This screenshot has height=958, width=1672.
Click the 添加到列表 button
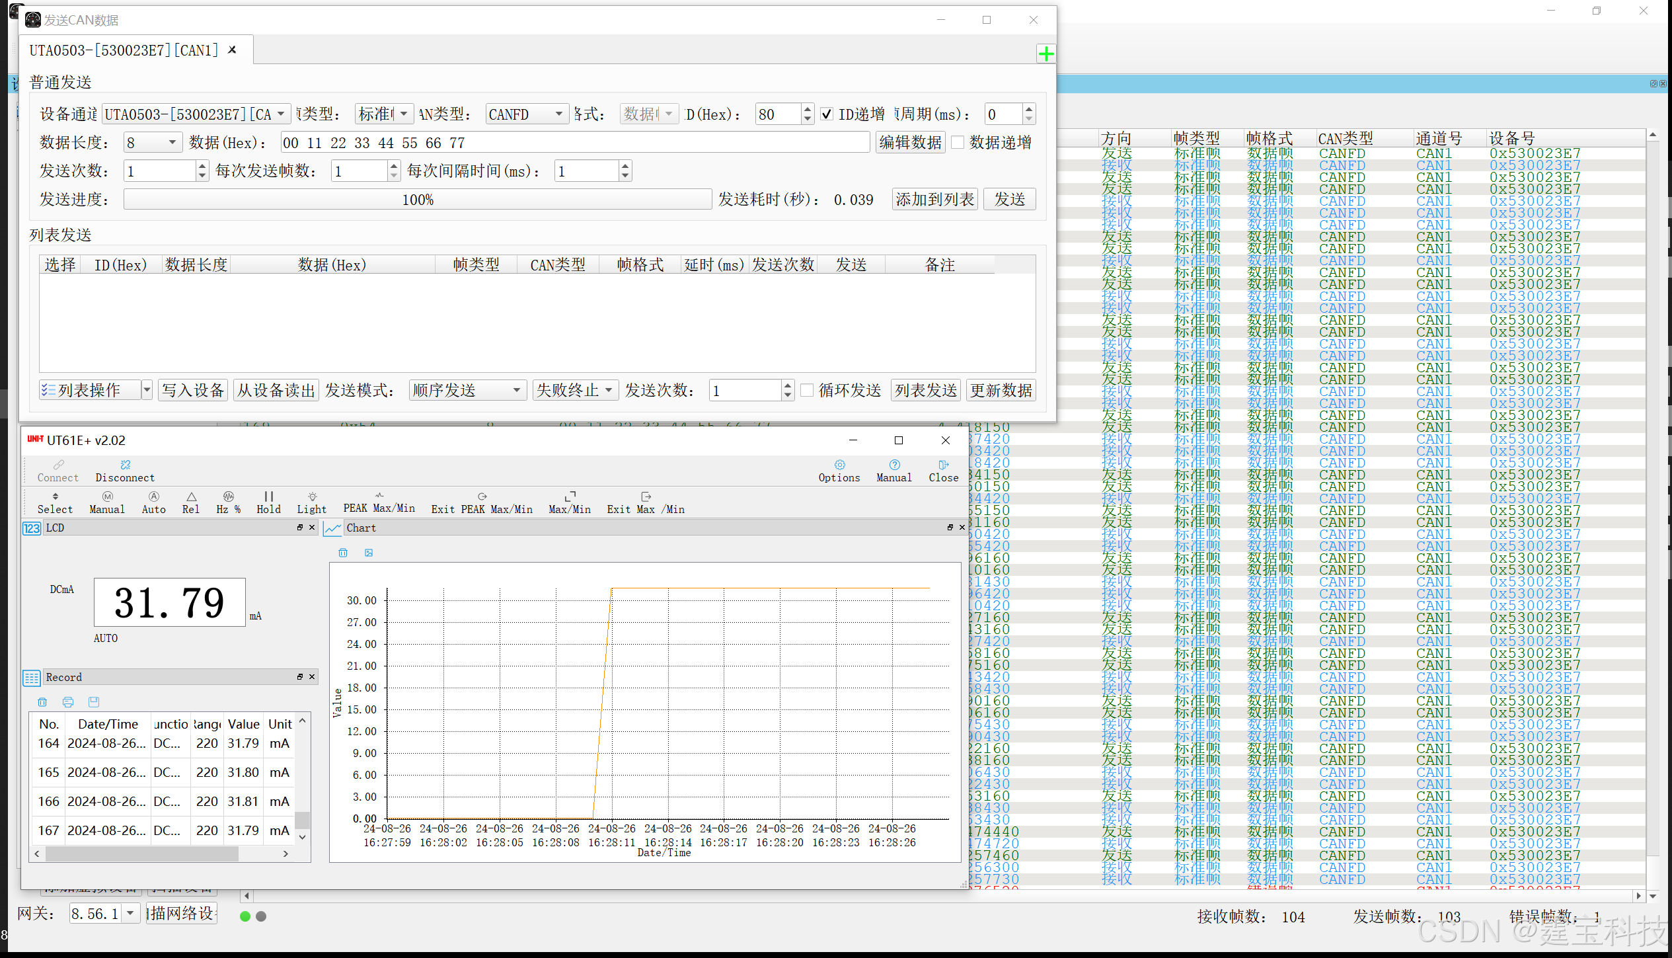click(x=934, y=200)
